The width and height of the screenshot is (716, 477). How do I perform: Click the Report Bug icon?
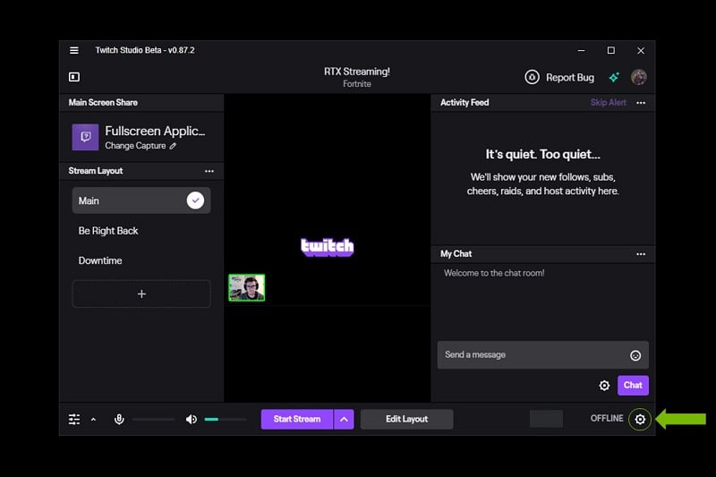532,77
